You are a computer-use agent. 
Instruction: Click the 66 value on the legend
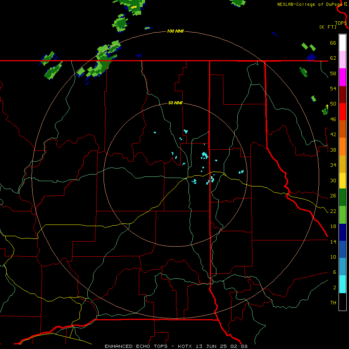(333, 43)
